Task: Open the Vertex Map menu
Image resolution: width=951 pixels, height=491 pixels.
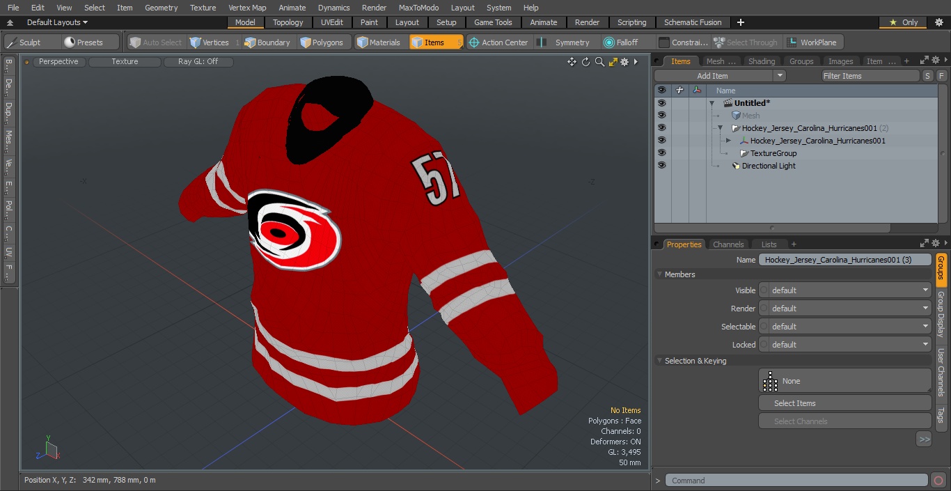Action: click(x=247, y=8)
